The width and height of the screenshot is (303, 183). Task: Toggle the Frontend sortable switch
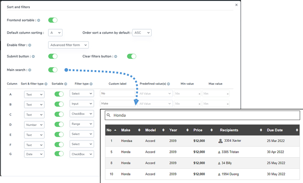point(53,20)
